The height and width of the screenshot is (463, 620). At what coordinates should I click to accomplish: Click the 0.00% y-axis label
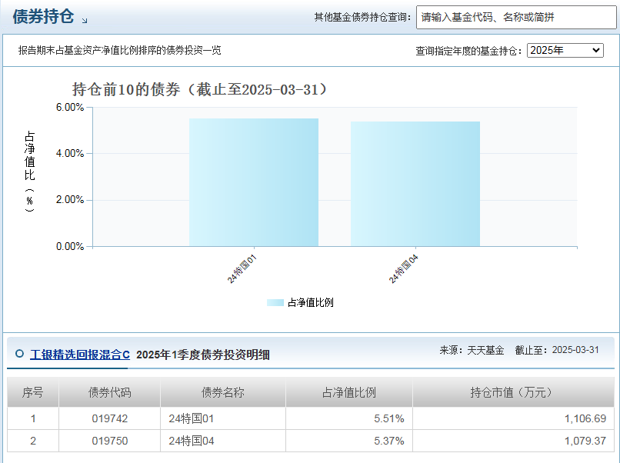coord(70,246)
